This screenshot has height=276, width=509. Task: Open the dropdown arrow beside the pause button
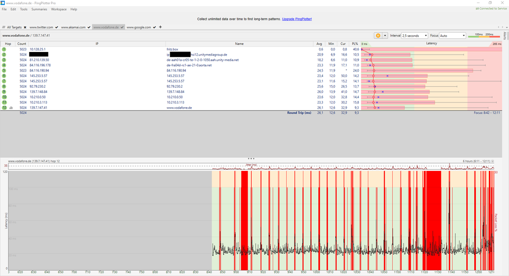coord(385,36)
